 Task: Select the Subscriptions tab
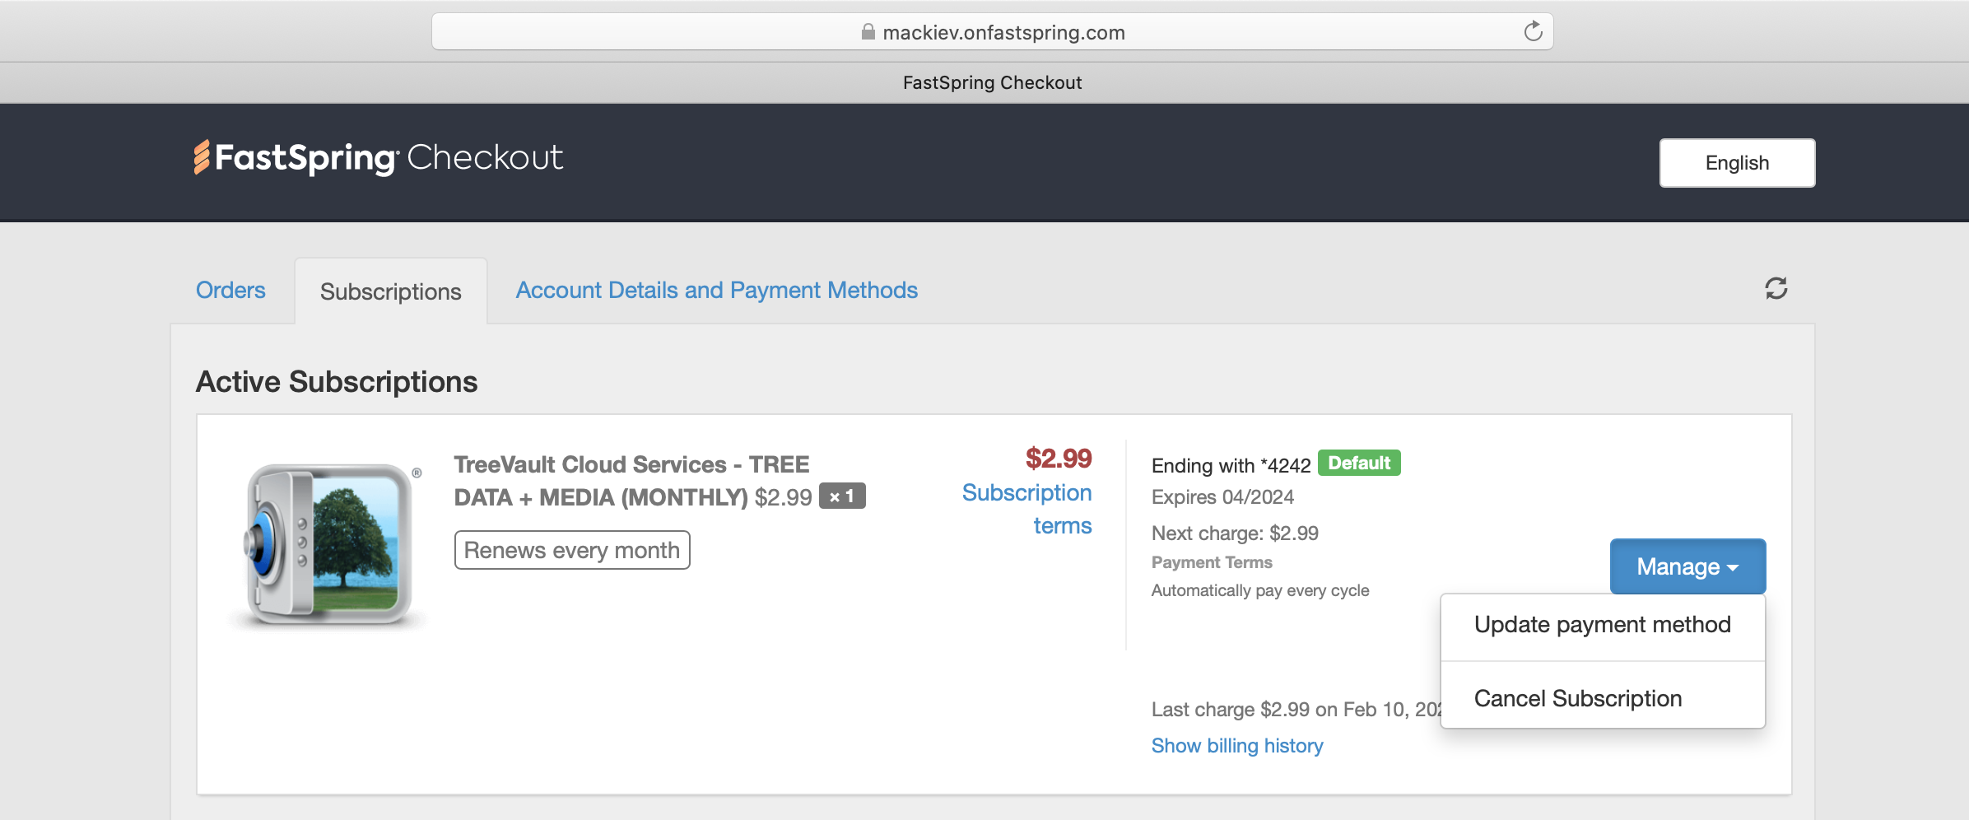tap(390, 292)
